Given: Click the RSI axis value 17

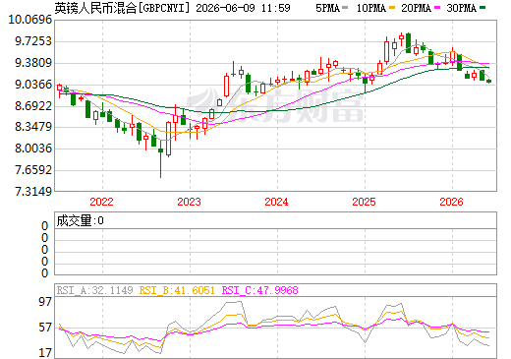Looking at the screenshot, I should pos(45,353).
